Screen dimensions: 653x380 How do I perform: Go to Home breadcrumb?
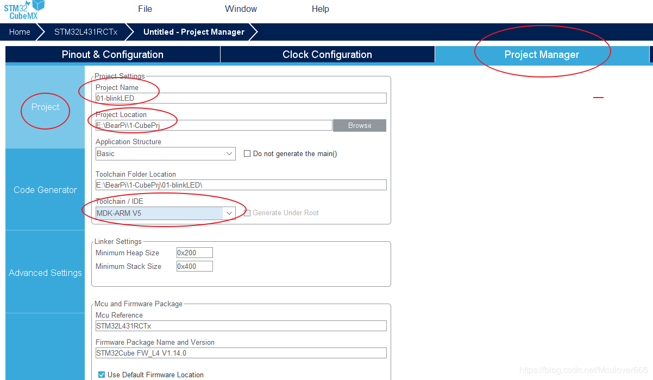click(20, 32)
